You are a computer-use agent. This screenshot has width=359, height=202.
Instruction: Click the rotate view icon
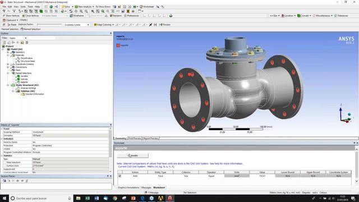[x=71, y=11]
